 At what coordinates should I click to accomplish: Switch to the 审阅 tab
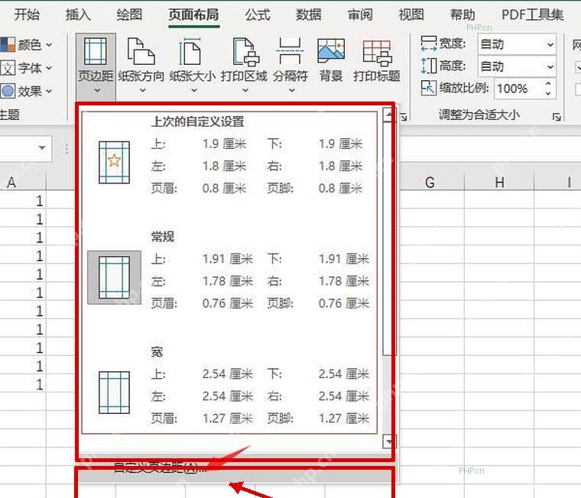click(360, 15)
